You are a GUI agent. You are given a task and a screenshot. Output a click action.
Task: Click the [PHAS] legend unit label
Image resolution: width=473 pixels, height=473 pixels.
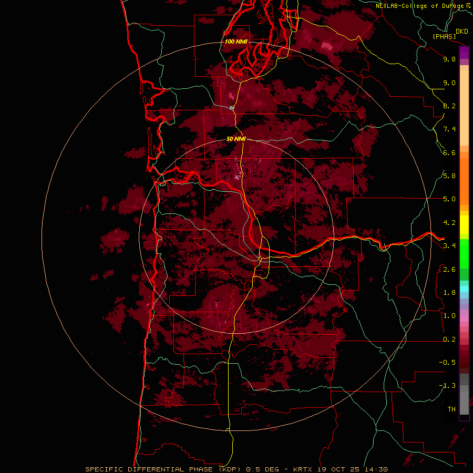[x=444, y=36]
